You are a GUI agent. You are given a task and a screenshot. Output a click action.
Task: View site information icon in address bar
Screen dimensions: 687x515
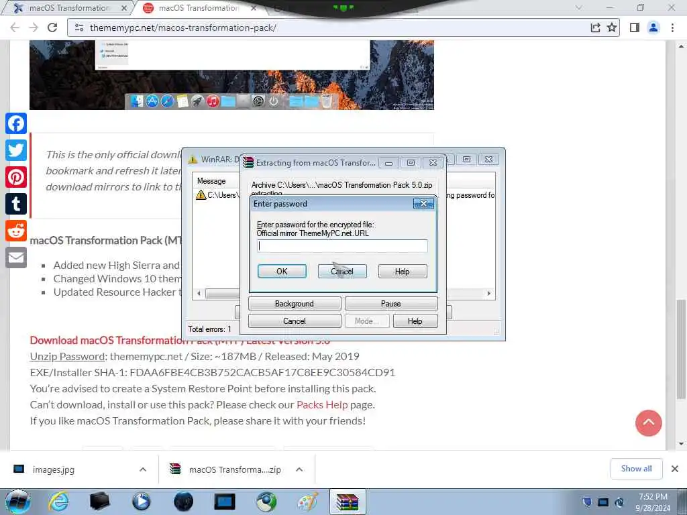tap(79, 27)
